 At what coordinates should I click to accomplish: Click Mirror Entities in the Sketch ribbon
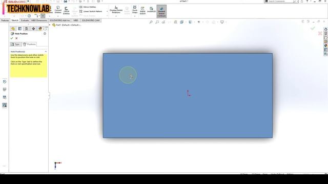(88, 7)
